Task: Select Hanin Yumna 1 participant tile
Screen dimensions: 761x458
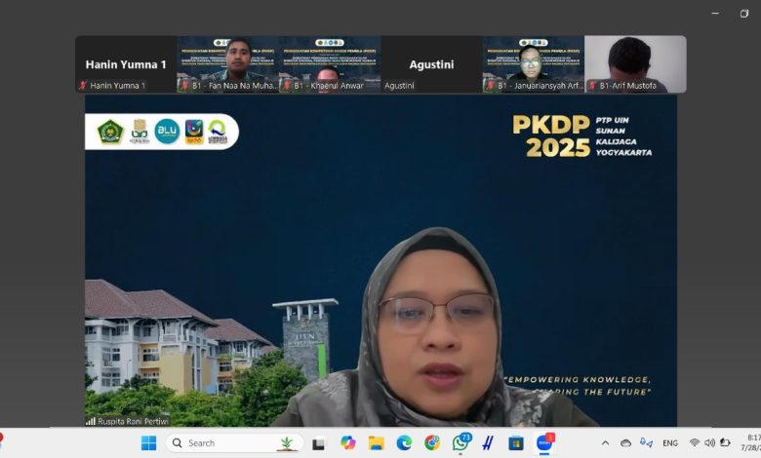Action: tap(126, 64)
